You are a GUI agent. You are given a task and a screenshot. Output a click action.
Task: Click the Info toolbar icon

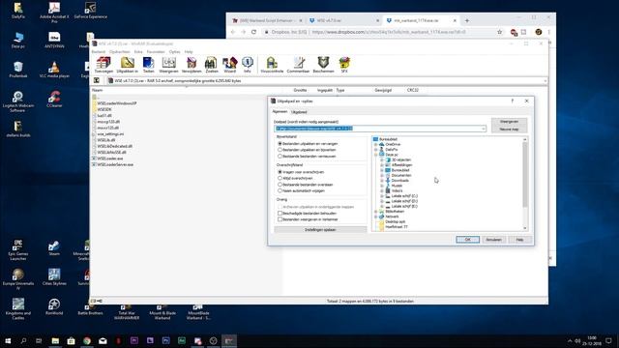click(248, 65)
